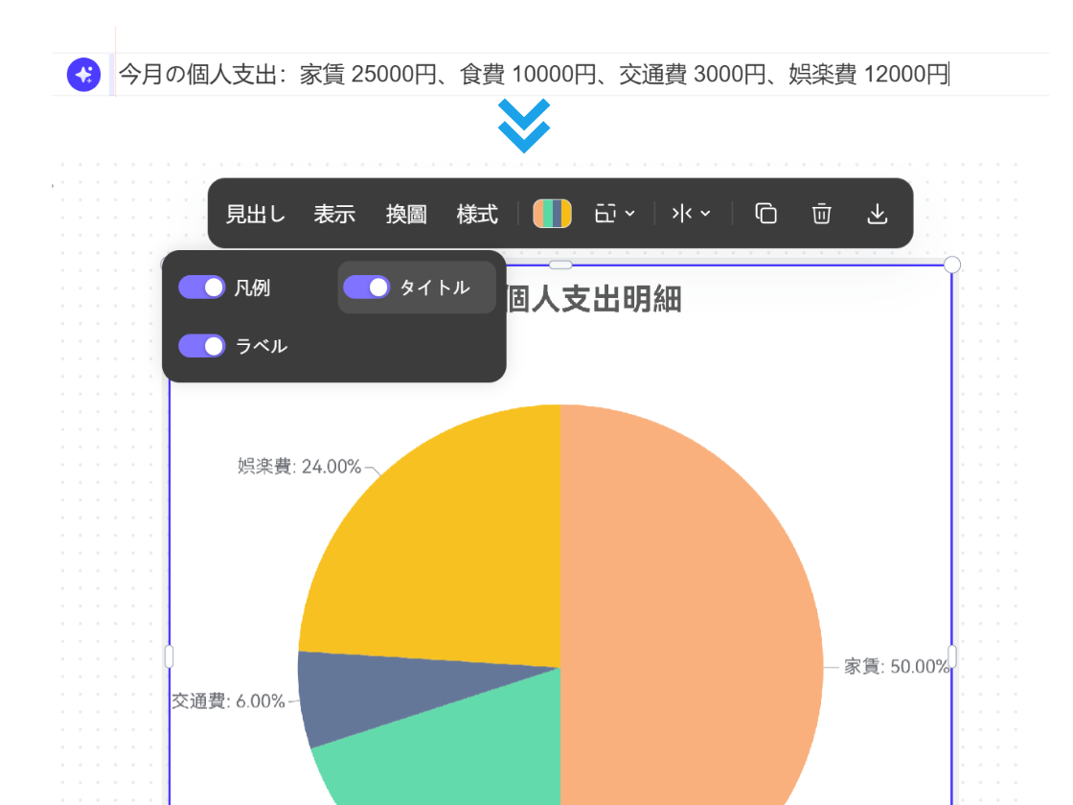Disable the 凡例 legend toggle
This screenshot has width=1073, height=805.
[x=202, y=287]
